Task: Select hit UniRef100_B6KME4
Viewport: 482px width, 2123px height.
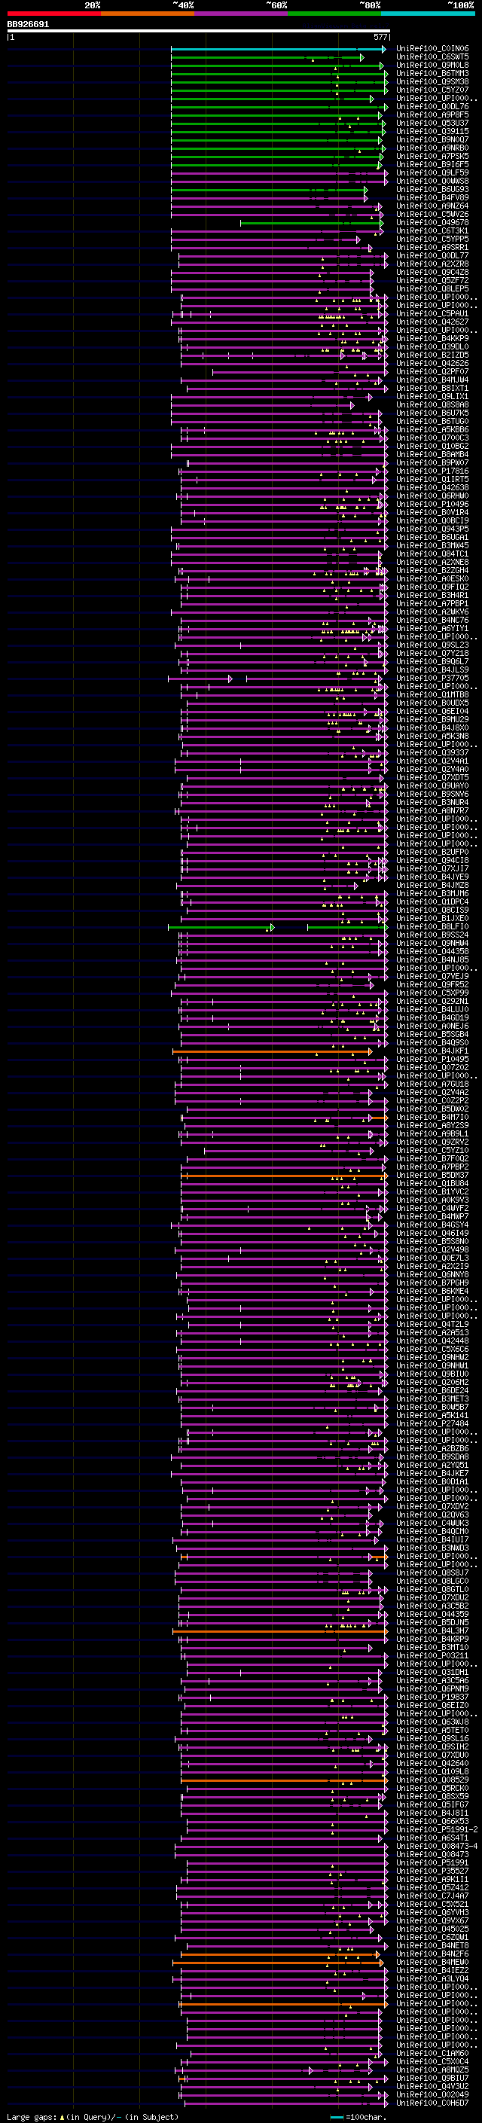Action: click(x=432, y=1291)
